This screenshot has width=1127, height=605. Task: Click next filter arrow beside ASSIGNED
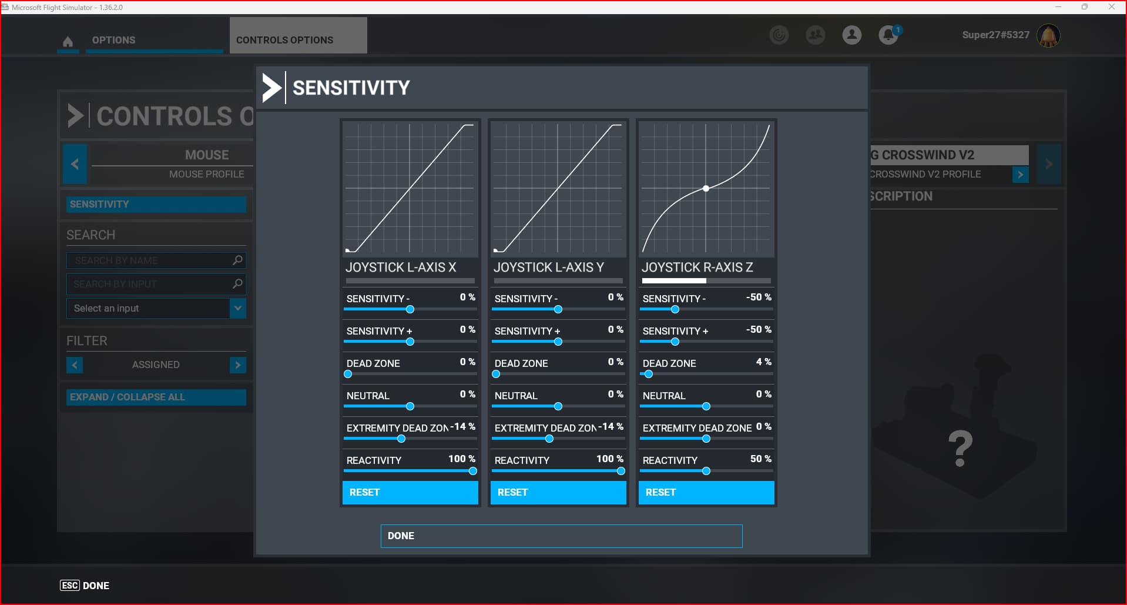(x=238, y=365)
